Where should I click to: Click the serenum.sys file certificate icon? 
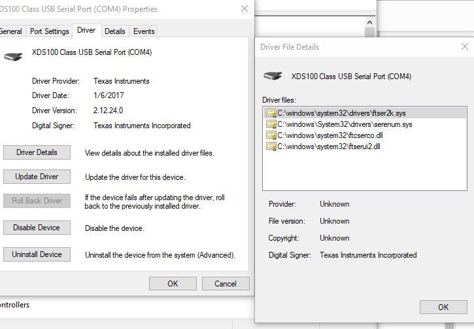271,124
